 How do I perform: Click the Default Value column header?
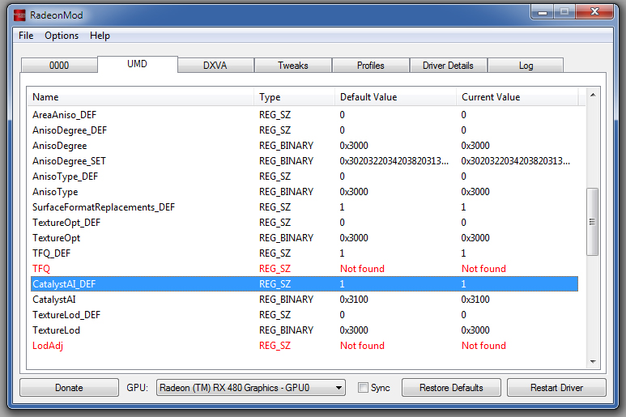pyautogui.click(x=395, y=97)
